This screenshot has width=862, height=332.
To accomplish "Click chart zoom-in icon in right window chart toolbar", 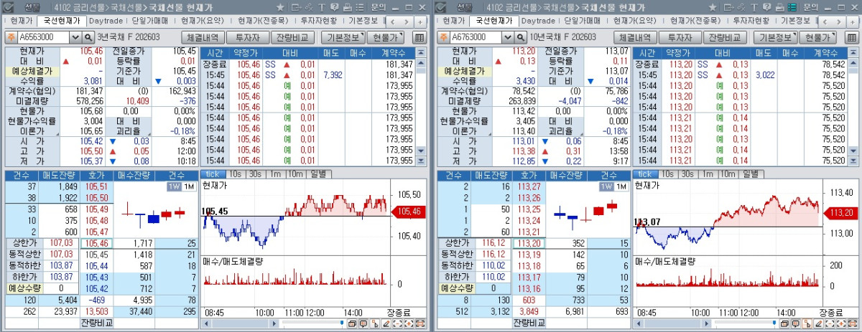I will click(x=841, y=324).
